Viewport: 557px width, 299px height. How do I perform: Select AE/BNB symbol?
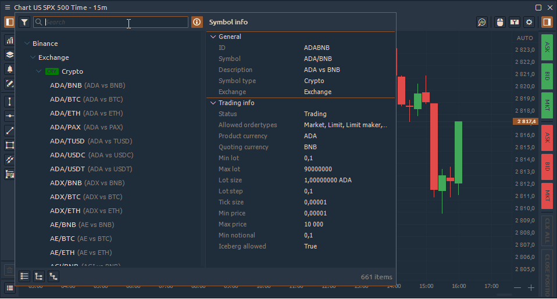[82, 225]
